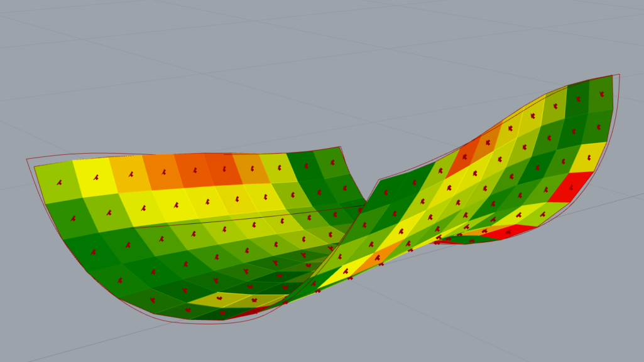
Task: Select amber panel right of the dark orange top-row panels
Action: [252, 168]
